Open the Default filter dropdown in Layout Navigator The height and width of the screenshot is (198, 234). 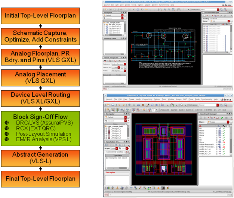(126, 117)
